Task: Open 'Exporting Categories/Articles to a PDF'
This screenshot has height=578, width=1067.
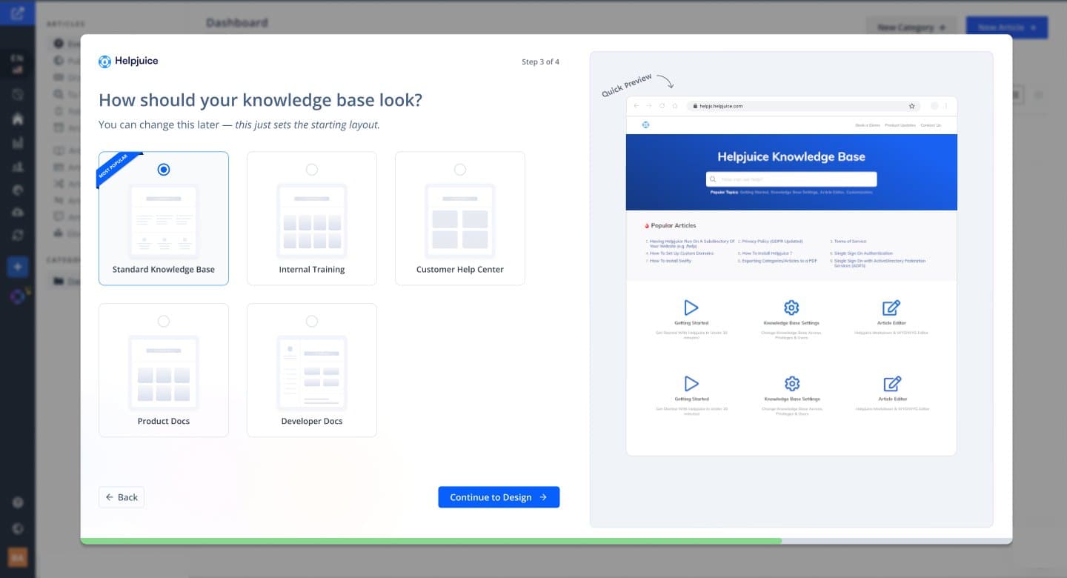Action: pos(780,261)
